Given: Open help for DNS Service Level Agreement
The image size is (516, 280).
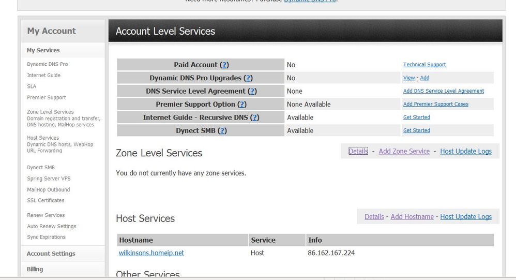Looking at the screenshot, I should click(252, 91).
